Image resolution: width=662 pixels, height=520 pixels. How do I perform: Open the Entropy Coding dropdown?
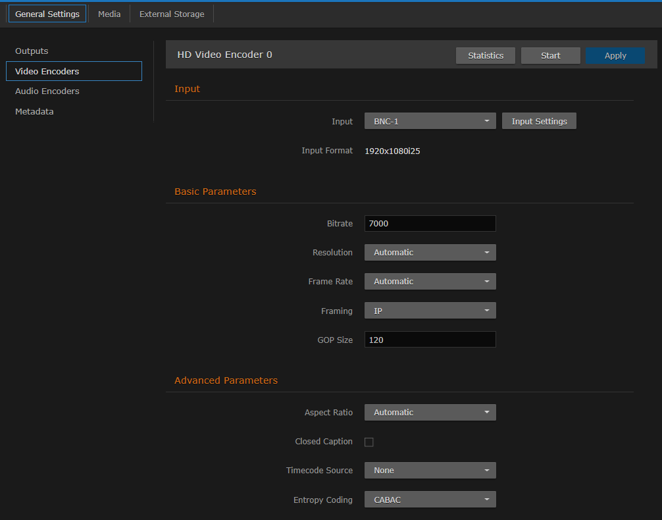(430, 499)
